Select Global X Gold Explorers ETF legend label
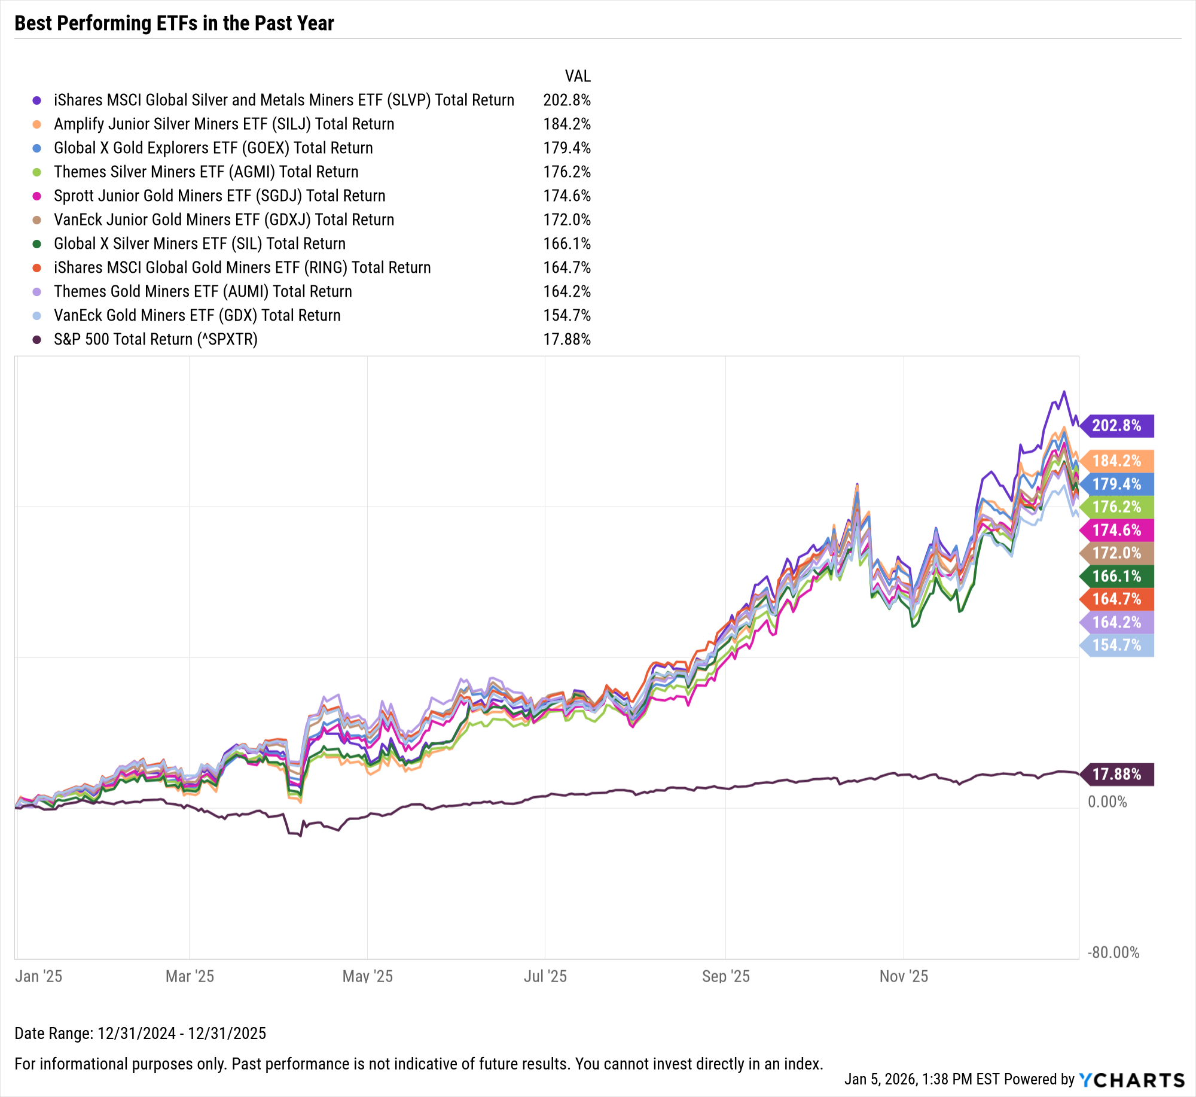This screenshot has width=1196, height=1097. 213,148
